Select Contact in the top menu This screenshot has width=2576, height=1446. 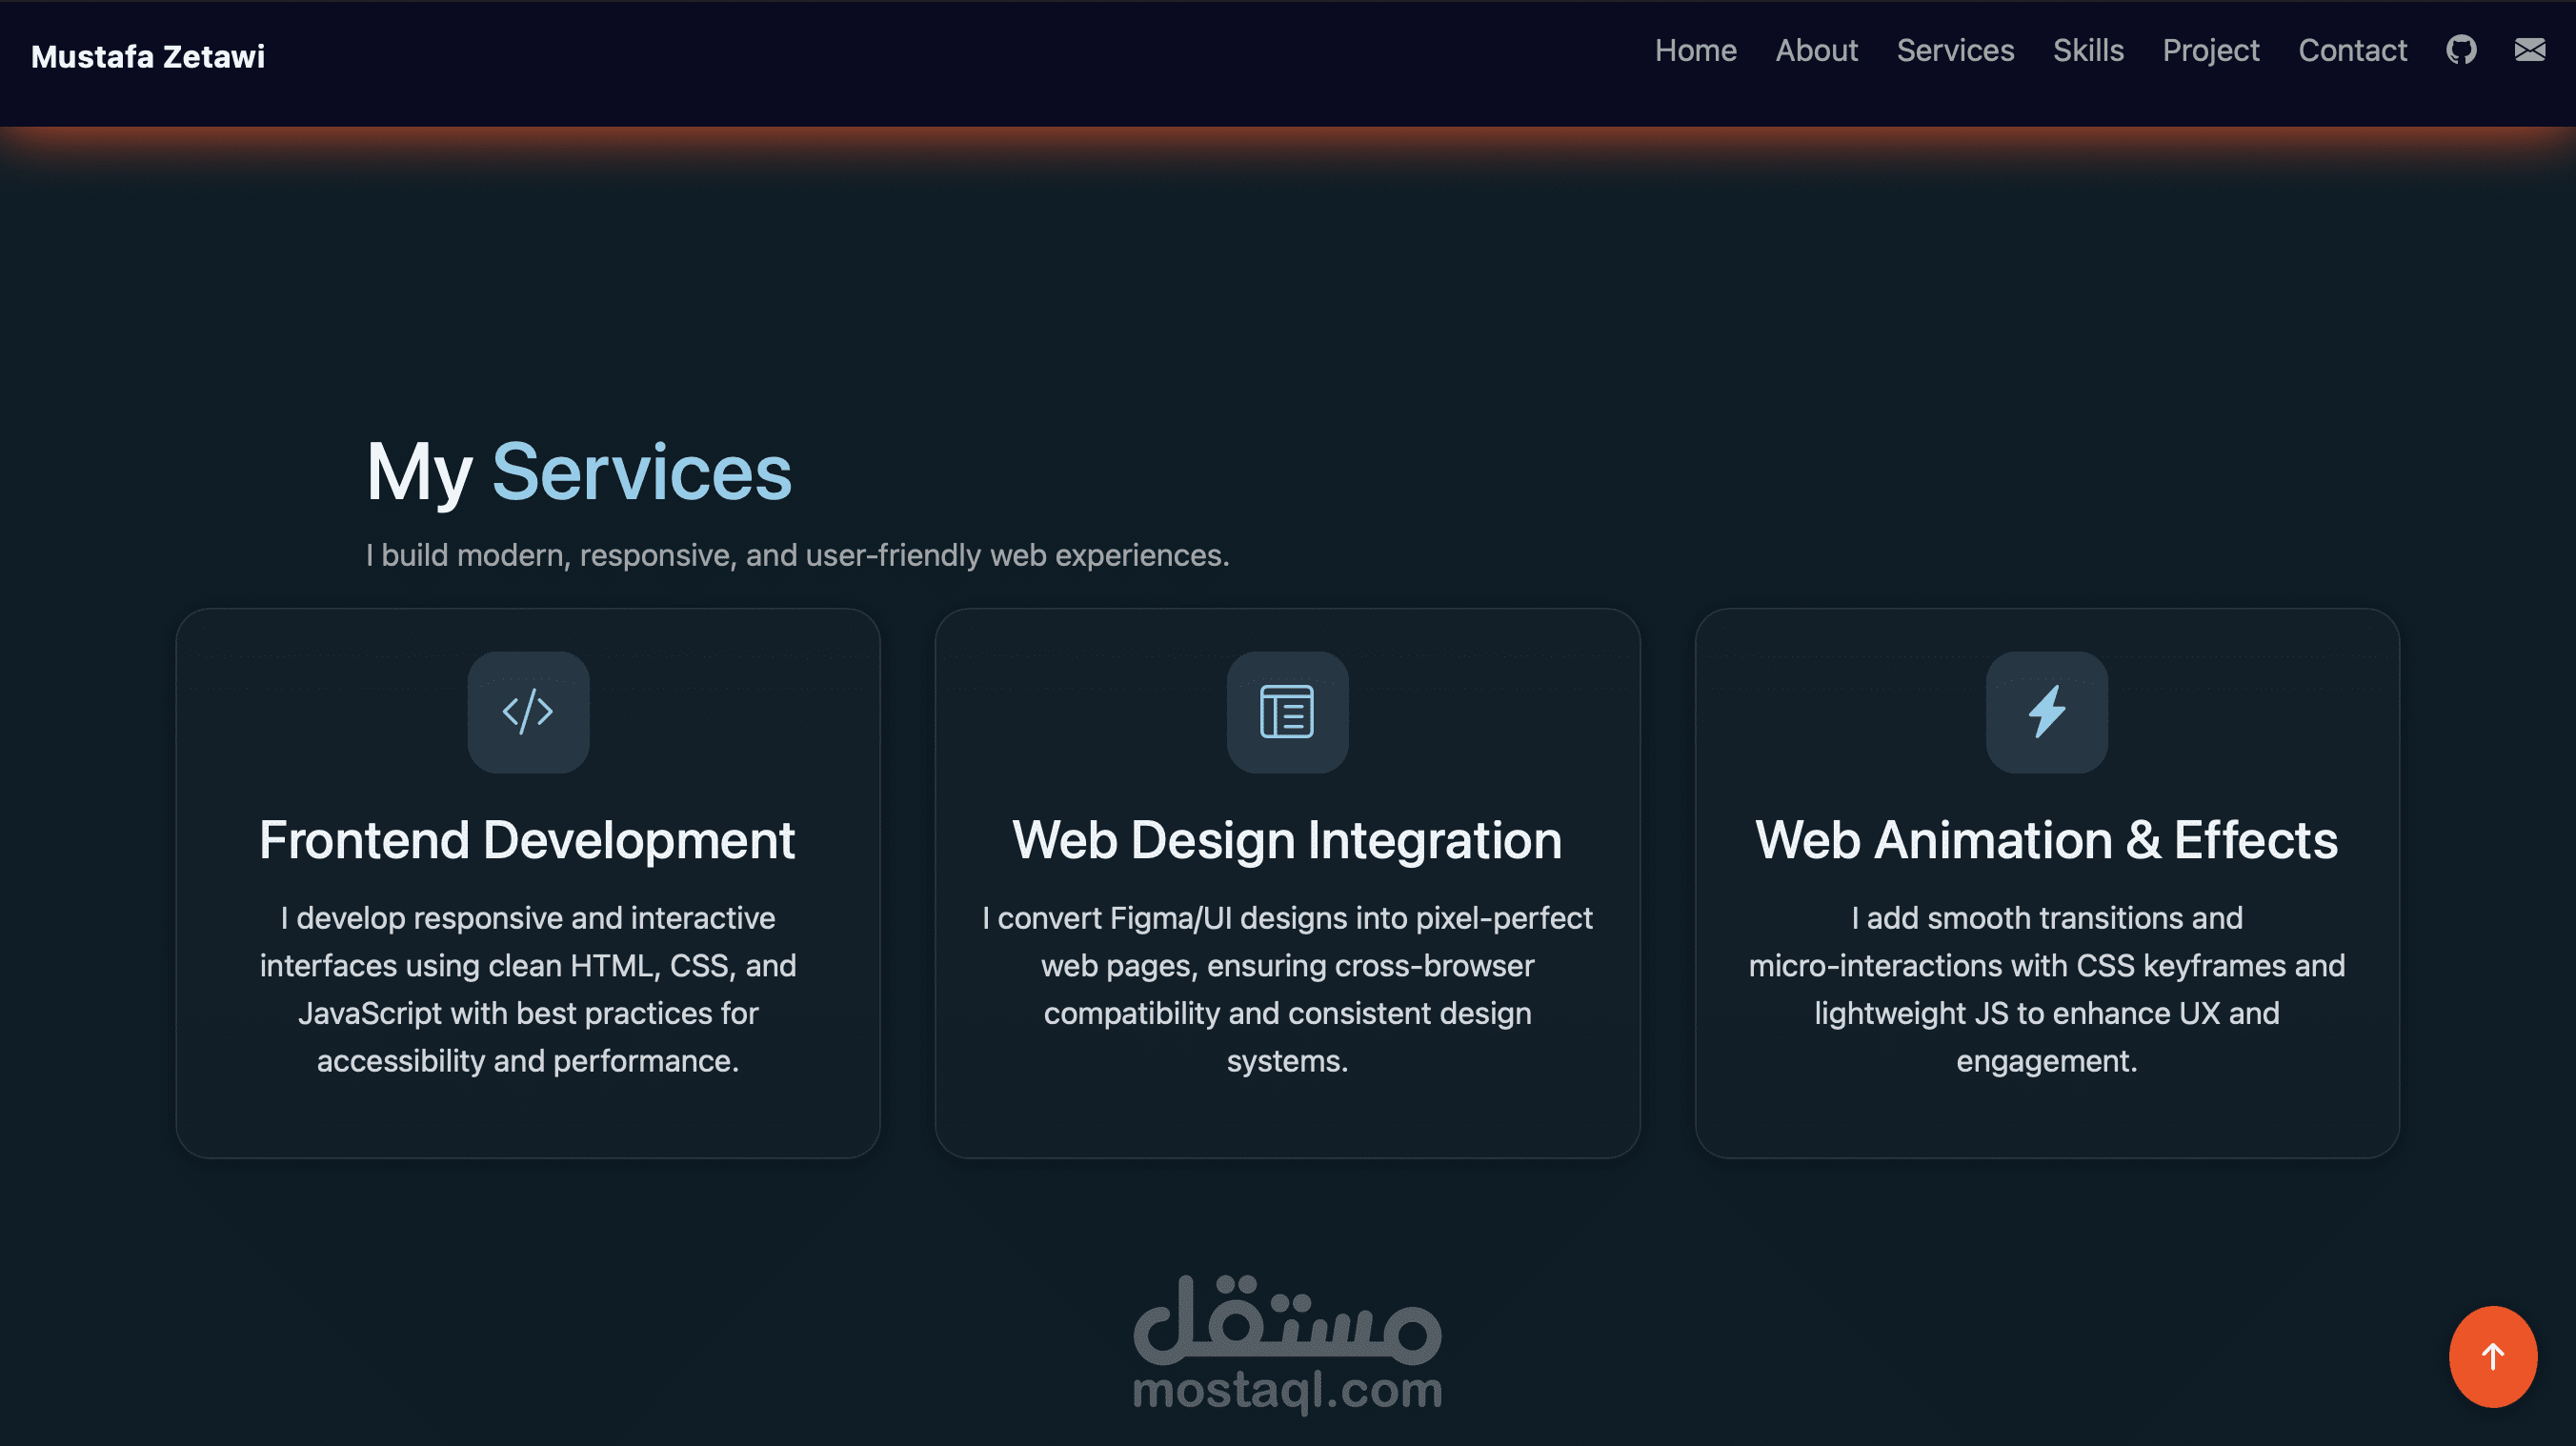(x=2352, y=50)
